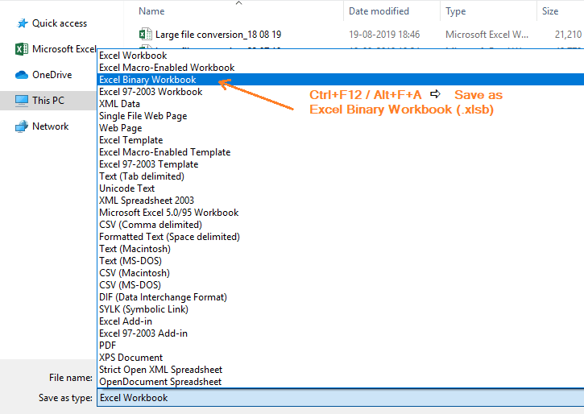Open the Network location

51,126
